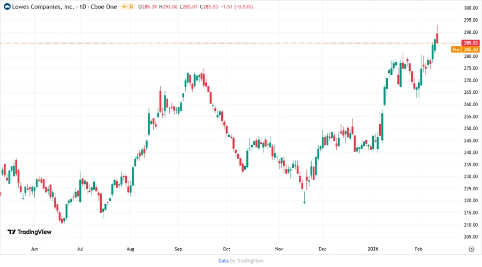Open the Data link below chart

(223, 261)
